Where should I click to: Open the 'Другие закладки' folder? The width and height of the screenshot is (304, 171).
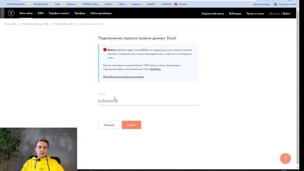click(x=260, y=4)
